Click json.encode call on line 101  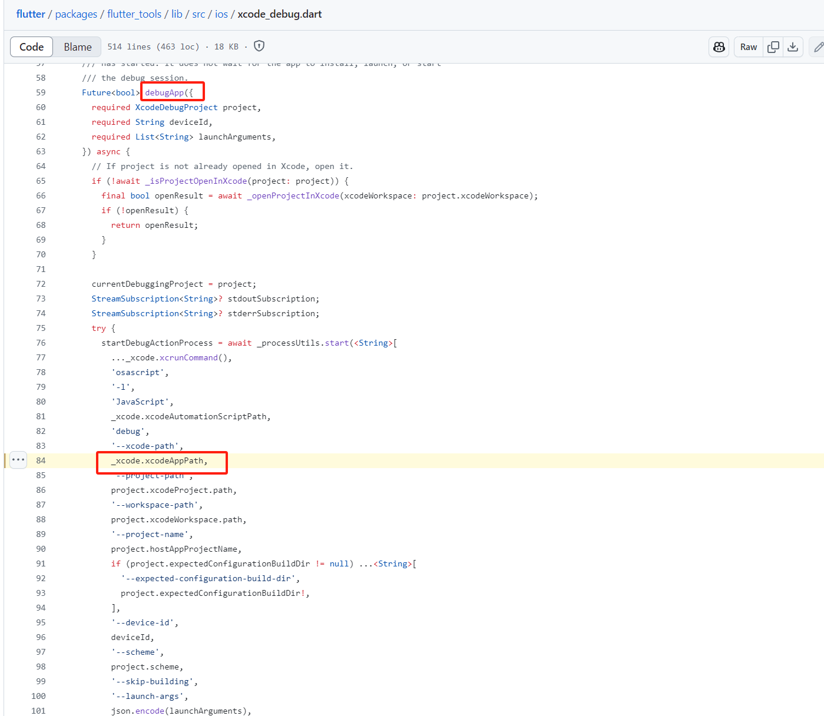pyautogui.click(x=138, y=711)
